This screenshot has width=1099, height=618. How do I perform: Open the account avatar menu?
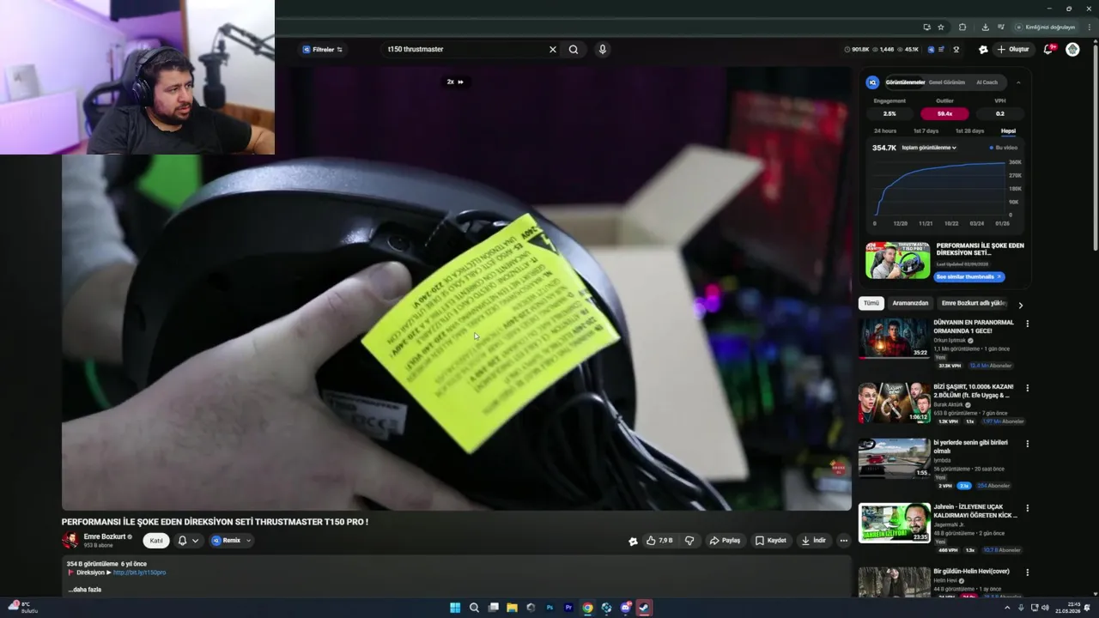coord(1072,50)
